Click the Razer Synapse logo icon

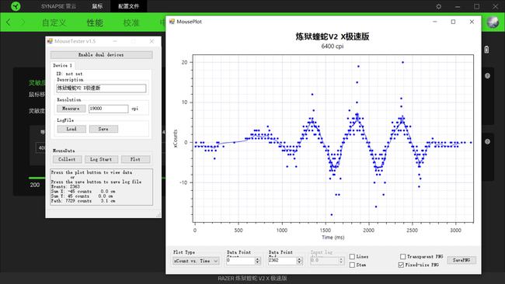tap(15, 6)
